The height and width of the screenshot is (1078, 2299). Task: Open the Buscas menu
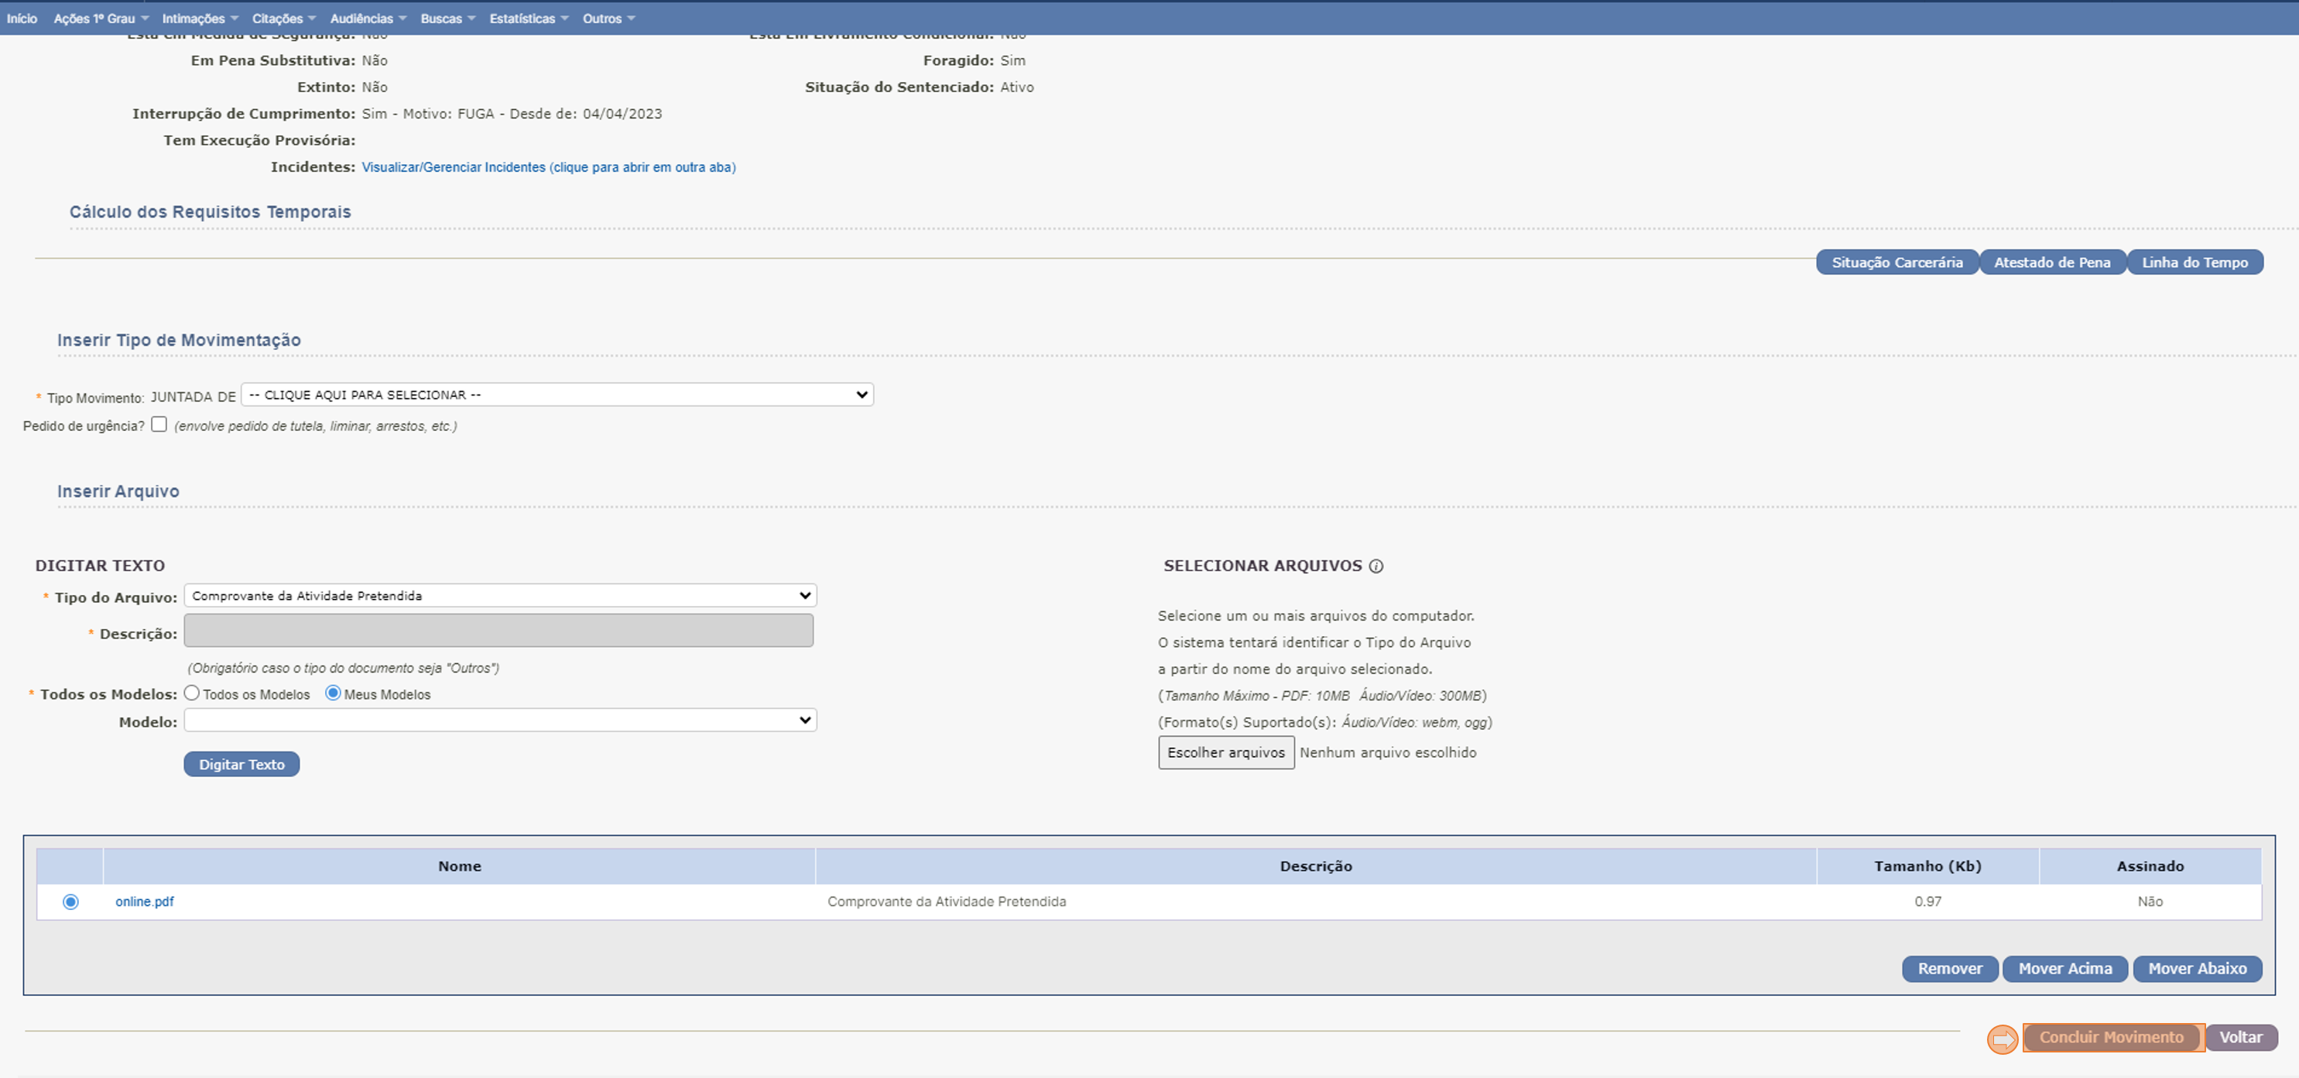448,18
